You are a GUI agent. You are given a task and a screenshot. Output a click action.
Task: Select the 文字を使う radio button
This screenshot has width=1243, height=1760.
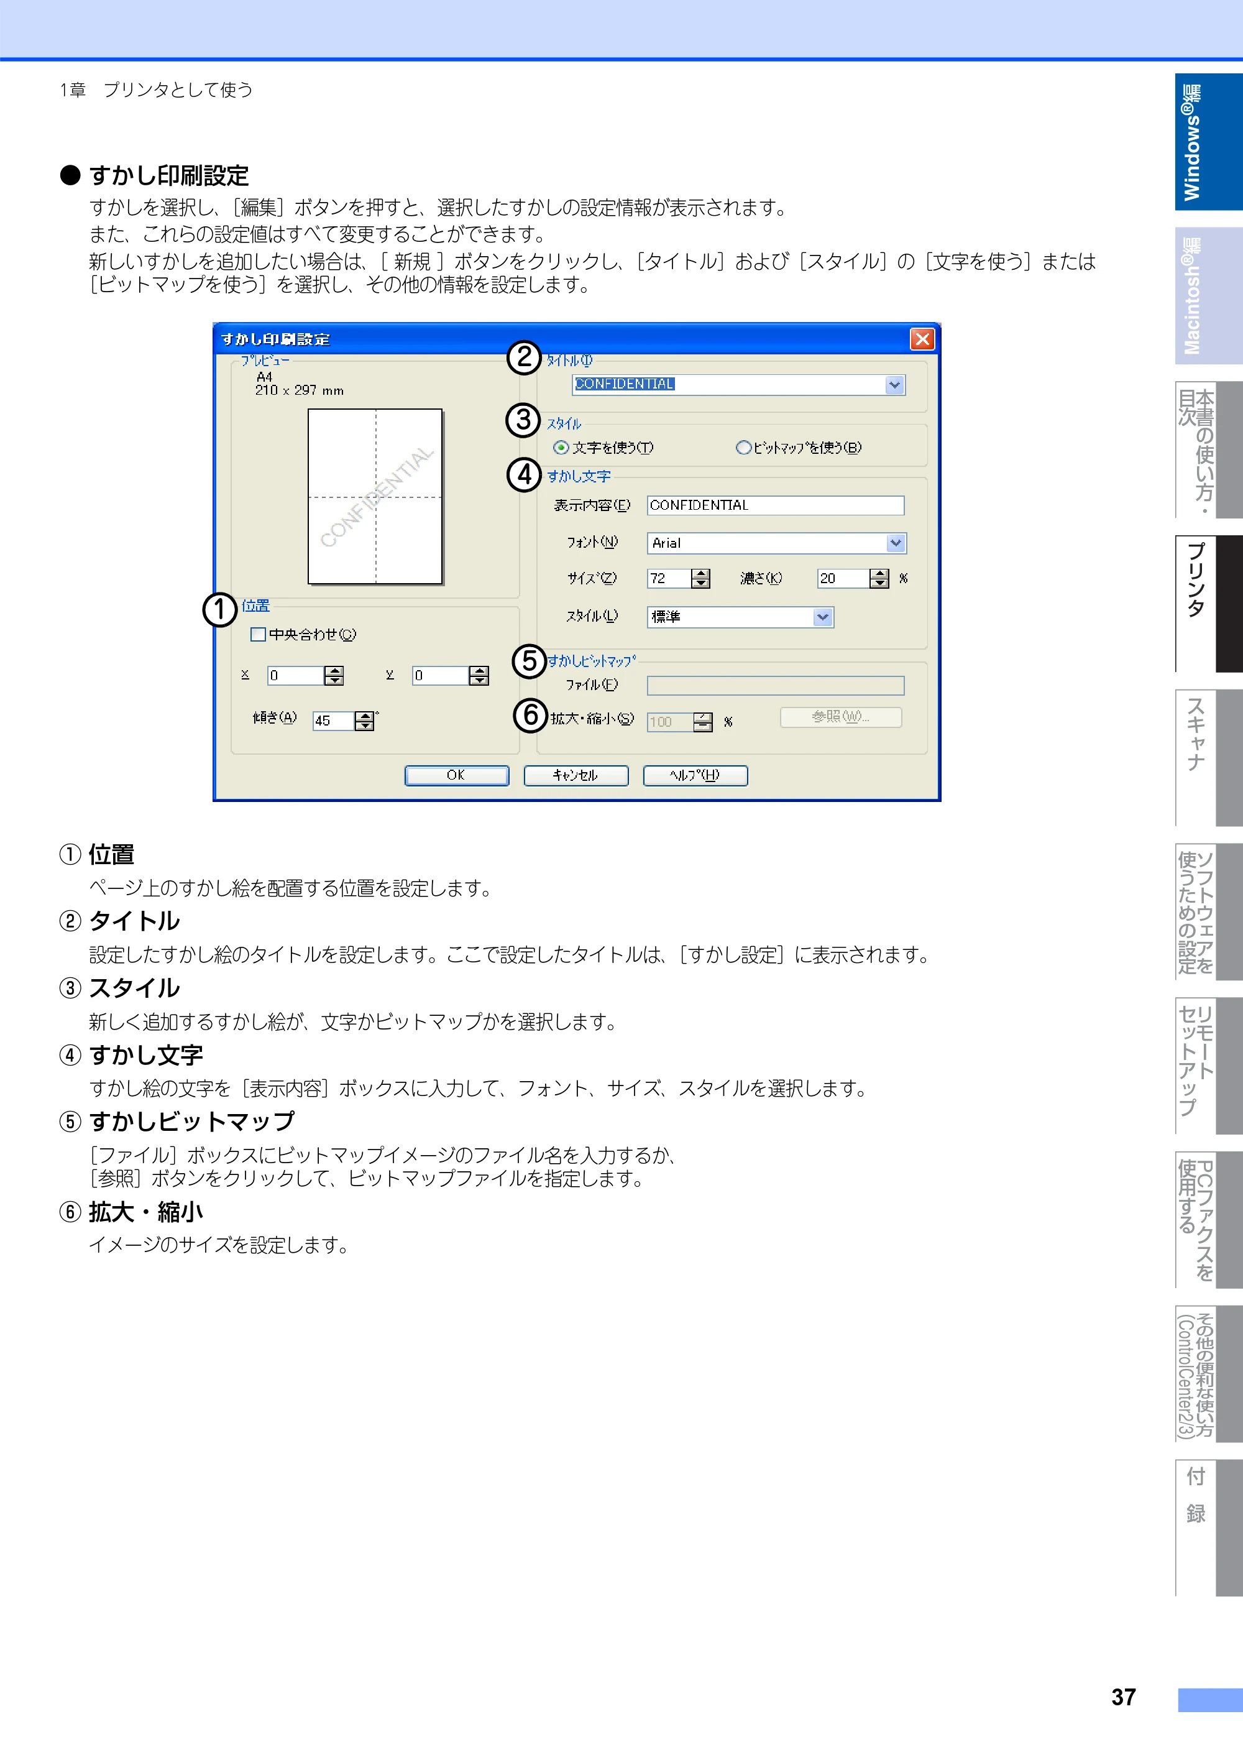point(561,448)
